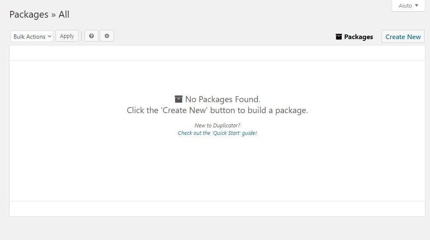Click the 'No Packages Found.' message text
This screenshot has width=430, height=240.
click(223, 99)
